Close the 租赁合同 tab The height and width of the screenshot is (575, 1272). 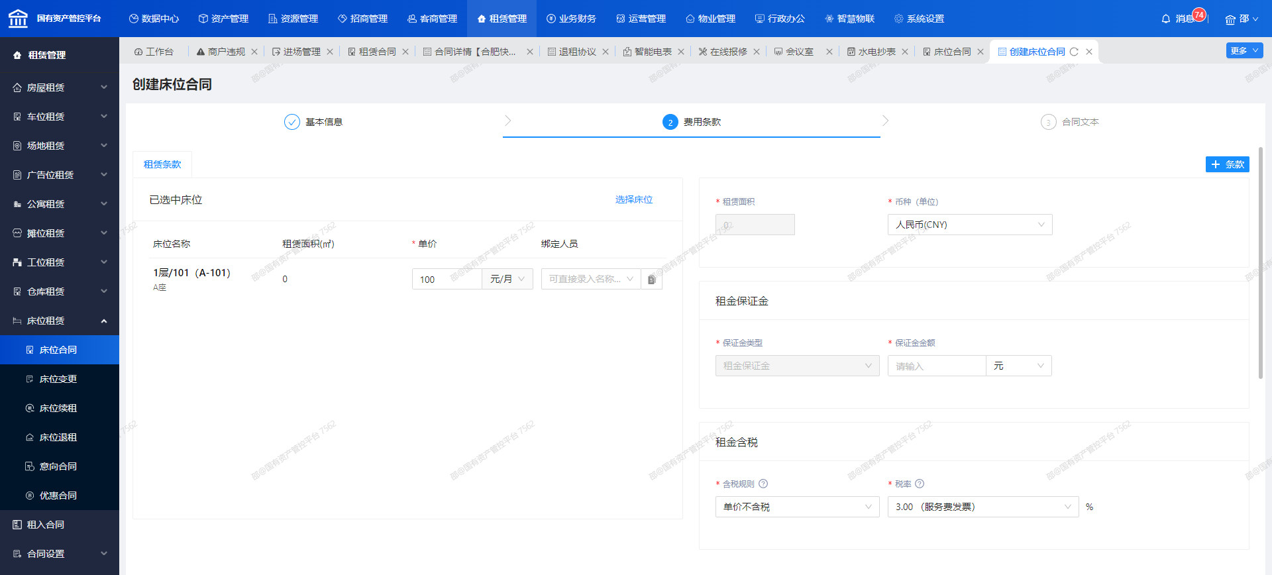tap(405, 52)
